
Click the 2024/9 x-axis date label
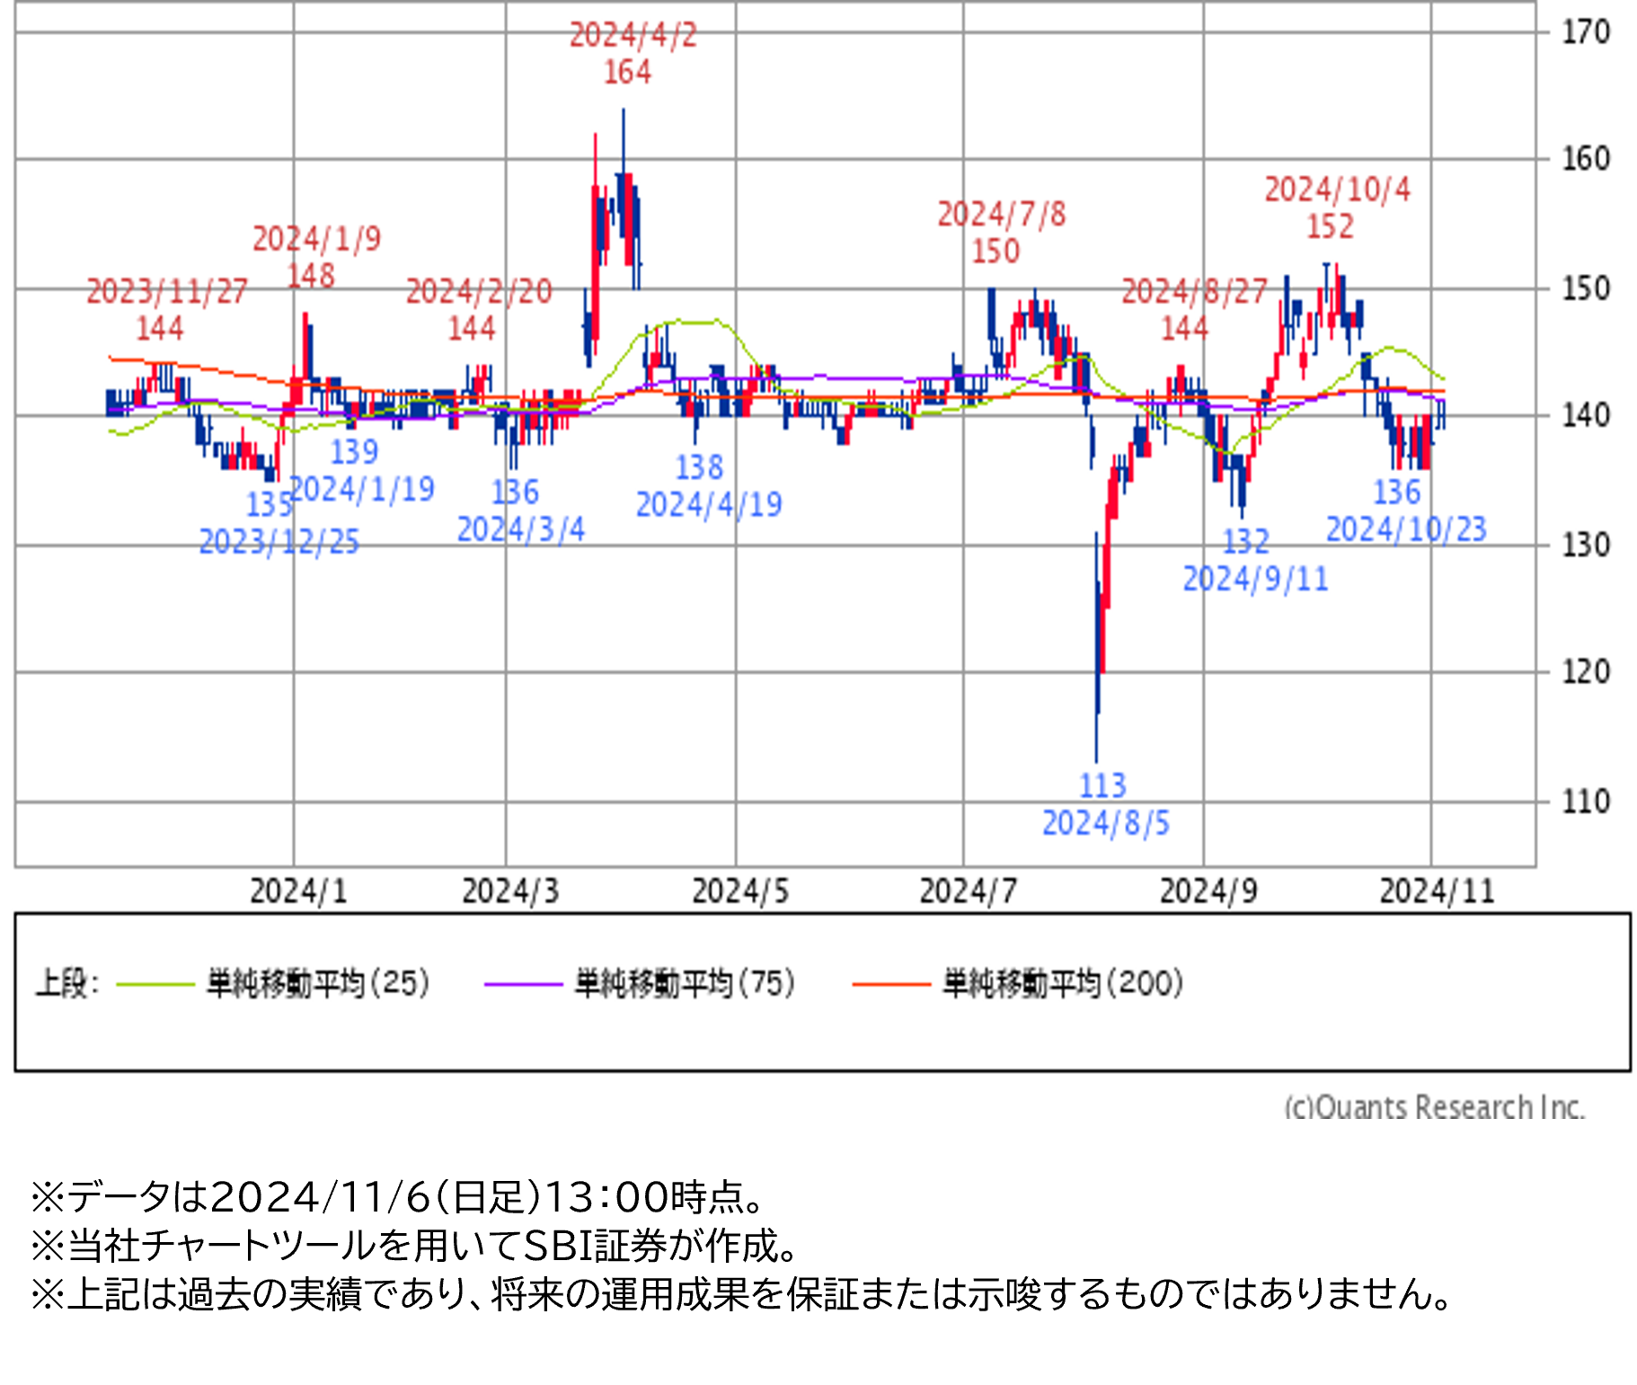coord(1208,892)
